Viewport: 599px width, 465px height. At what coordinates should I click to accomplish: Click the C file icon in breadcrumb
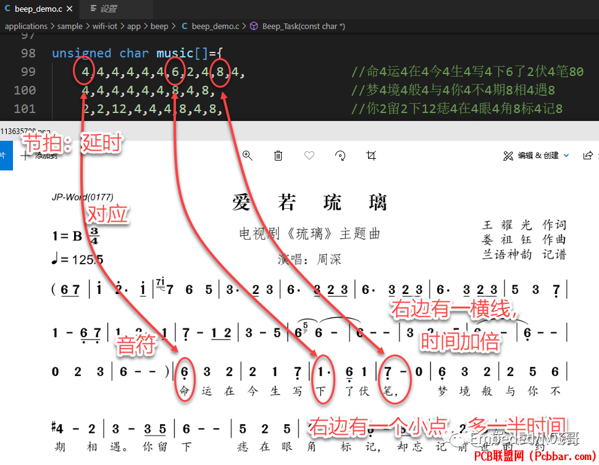185,26
